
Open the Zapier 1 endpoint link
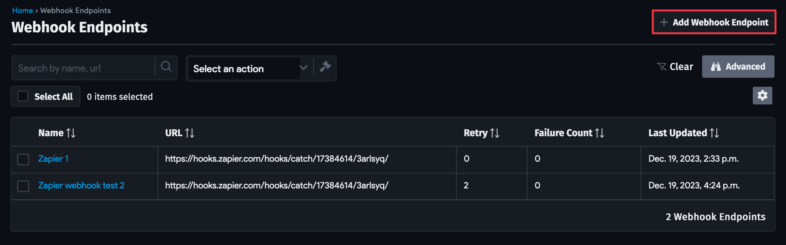(x=53, y=159)
